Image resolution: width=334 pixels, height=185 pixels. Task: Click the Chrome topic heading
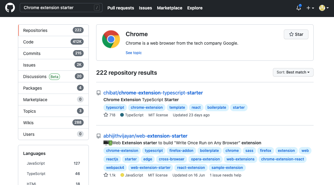coord(137,34)
